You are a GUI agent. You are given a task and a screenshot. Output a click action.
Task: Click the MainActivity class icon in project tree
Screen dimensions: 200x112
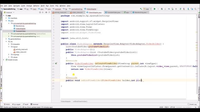tap(14, 26)
